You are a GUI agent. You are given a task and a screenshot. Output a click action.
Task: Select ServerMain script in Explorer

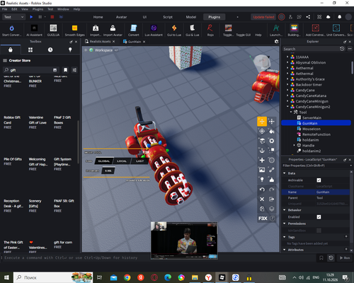(x=312, y=117)
